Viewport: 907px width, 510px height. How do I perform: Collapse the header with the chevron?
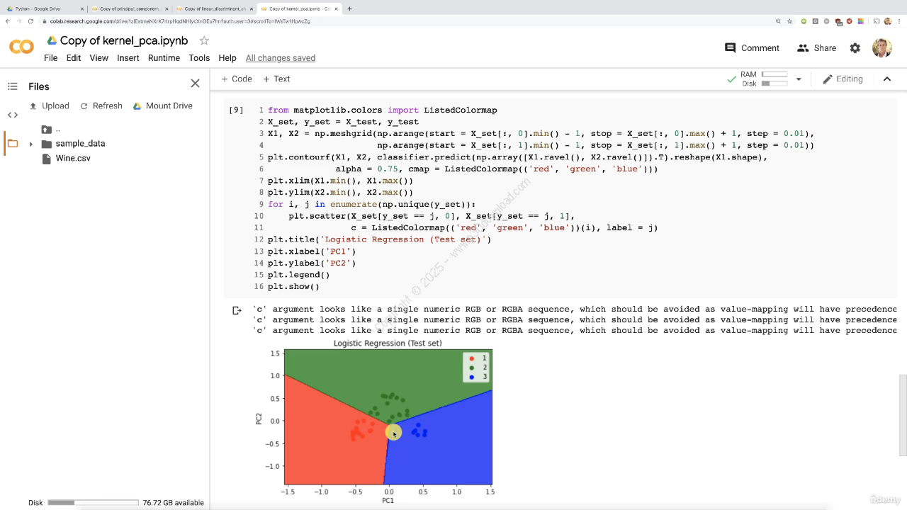pos(886,79)
